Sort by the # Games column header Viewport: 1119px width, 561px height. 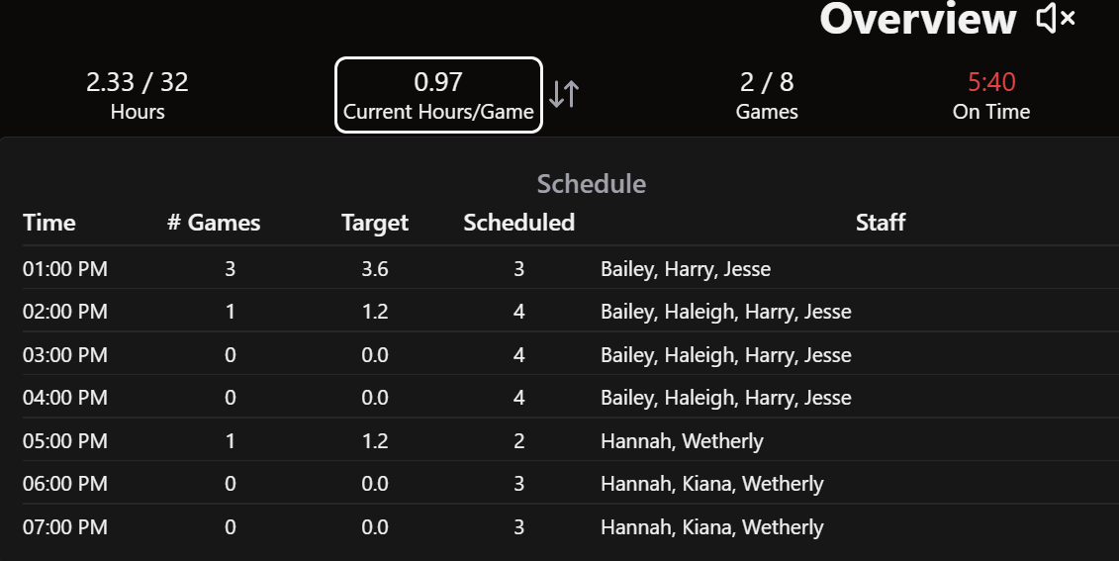(214, 223)
